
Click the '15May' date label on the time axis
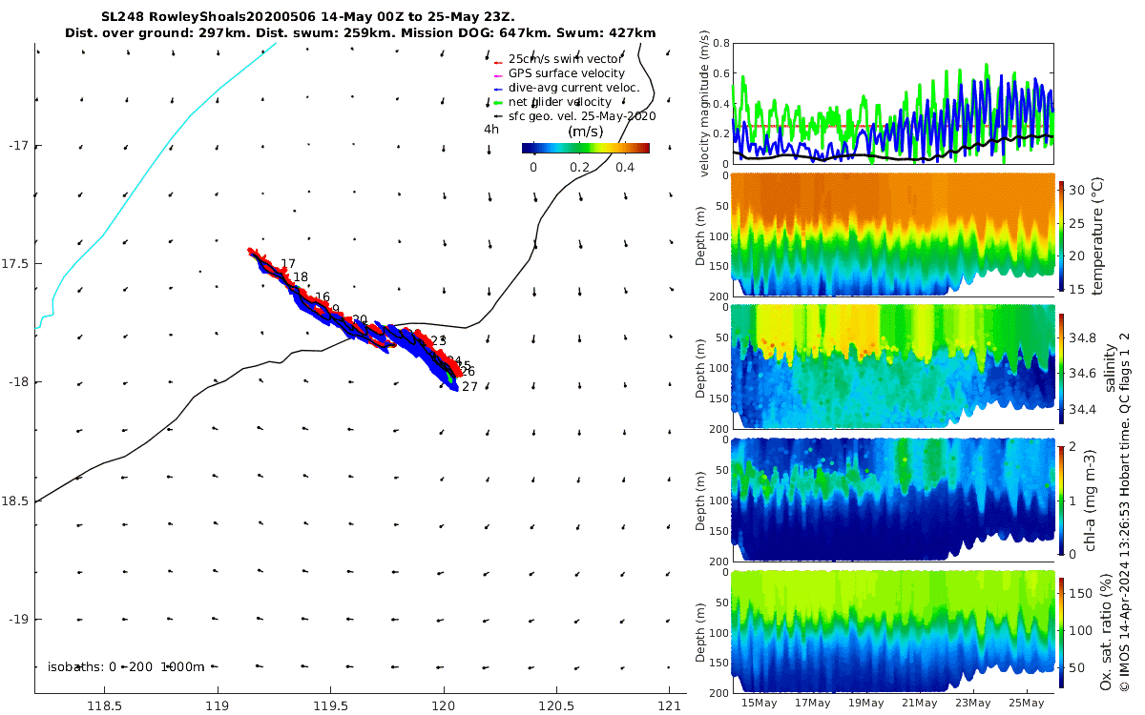(x=760, y=704)
